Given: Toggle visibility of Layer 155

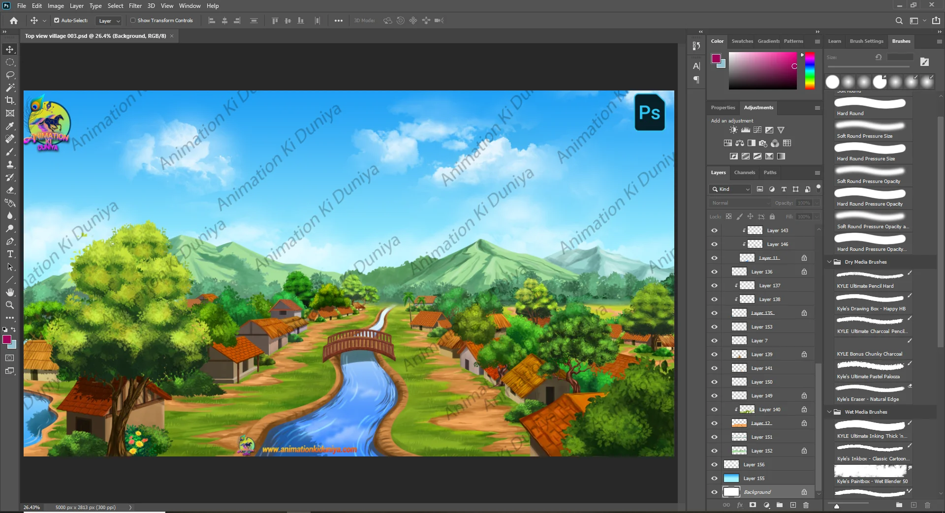Looking at the screenshot, I should [x=714, y=478].
